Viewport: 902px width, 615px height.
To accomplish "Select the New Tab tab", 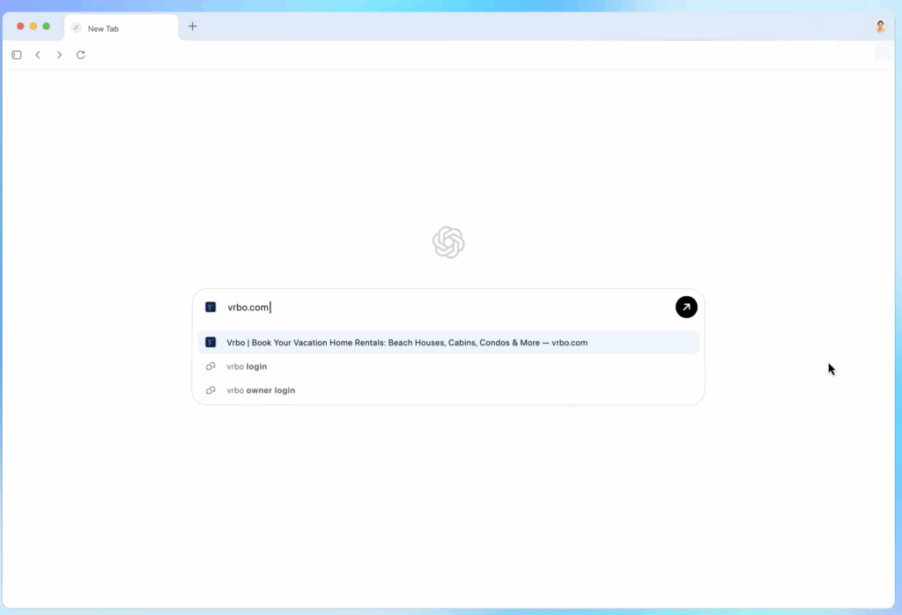I will [x=120, y=28].
